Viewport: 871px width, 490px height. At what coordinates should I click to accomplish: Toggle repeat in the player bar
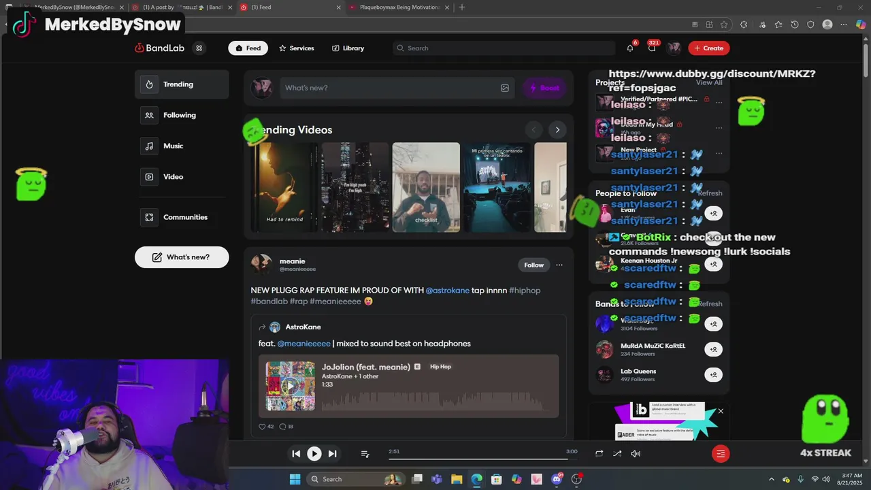pyautogui.click(x=599, y=454)
